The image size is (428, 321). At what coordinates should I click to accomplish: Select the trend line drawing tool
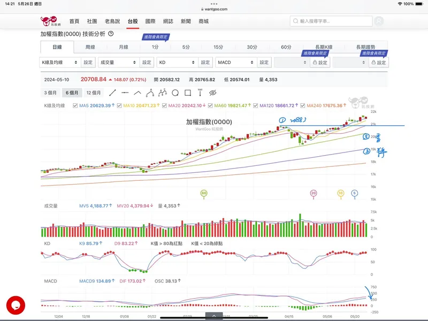(x=112, y=93)
